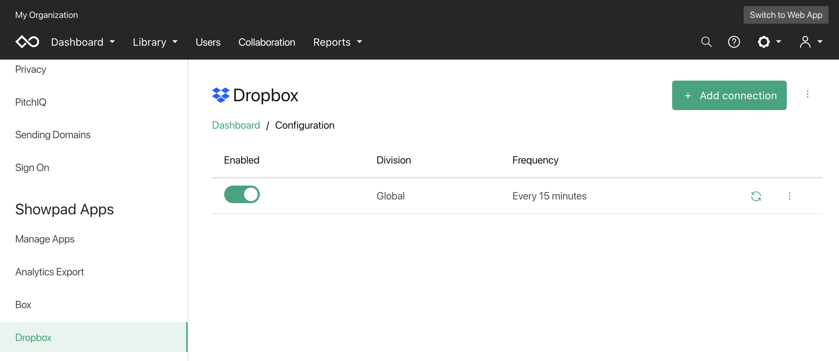Select Dropbox in sidebar
The image size is (839, 361).
pyautogui.click(x=94, y=337)
